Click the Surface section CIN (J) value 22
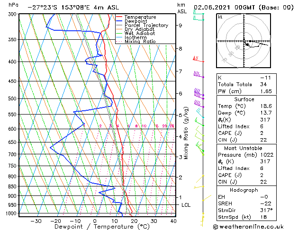Viewport: 298px width, 230px height. [x=263, y=140]
